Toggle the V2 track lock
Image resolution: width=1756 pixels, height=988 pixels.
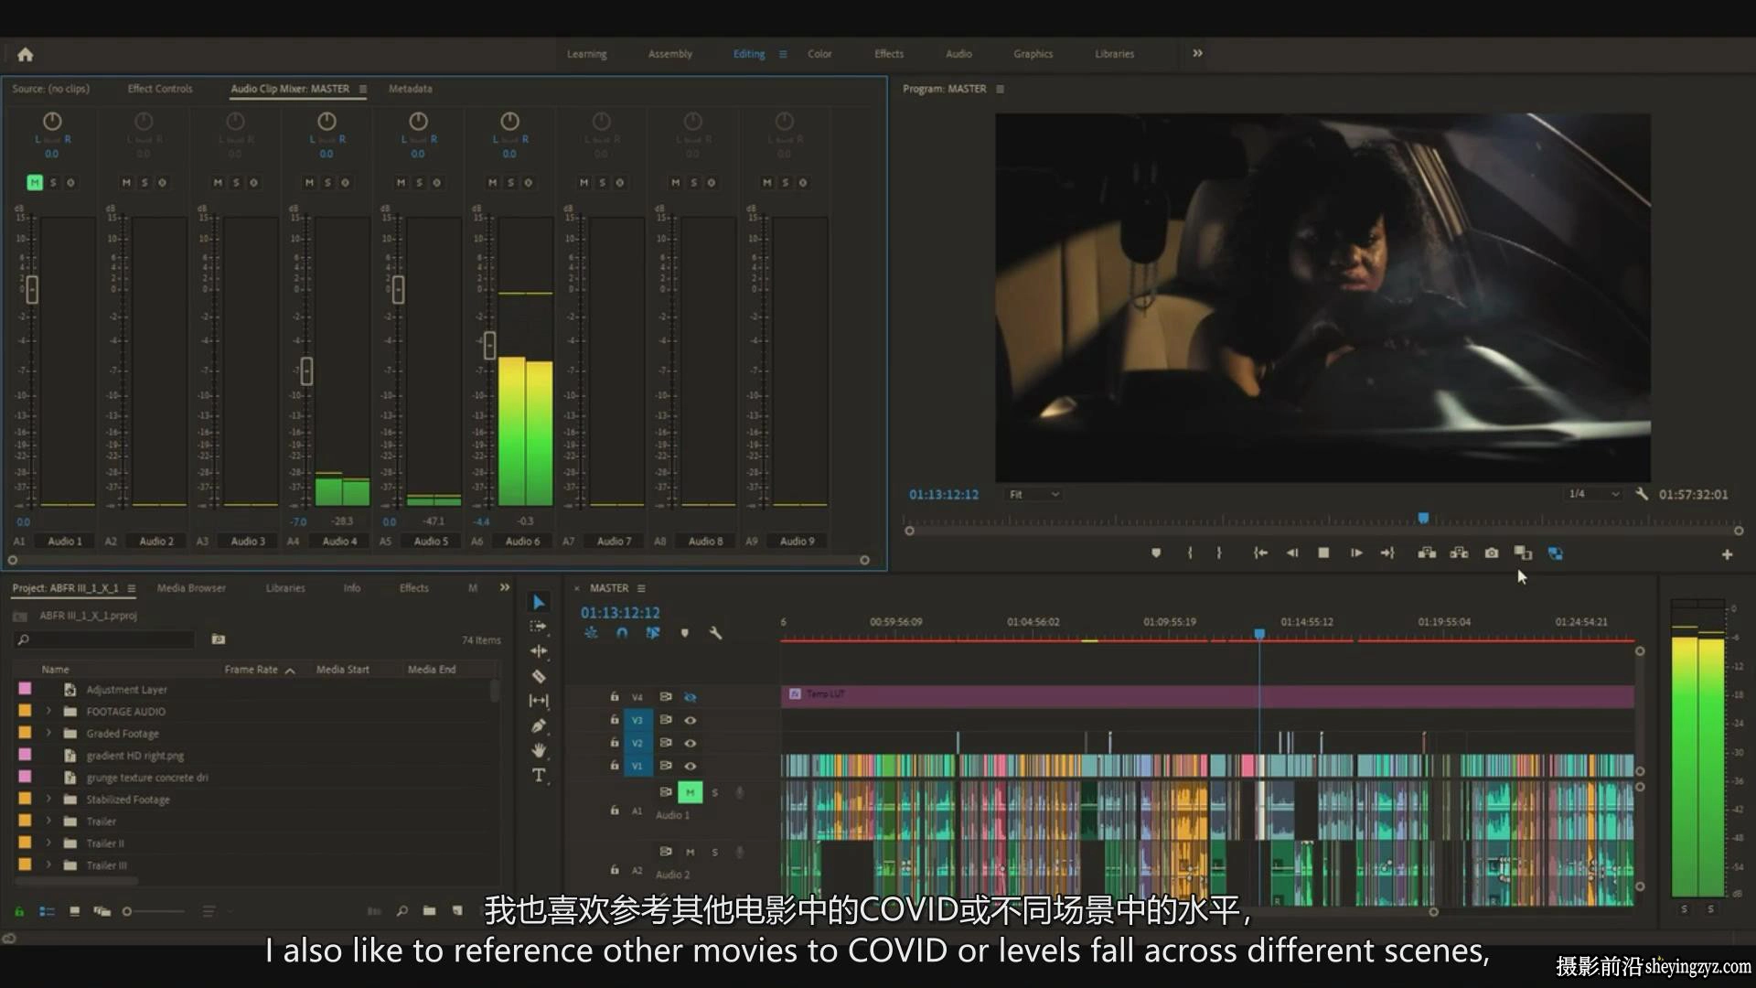(x=615, y=743)
